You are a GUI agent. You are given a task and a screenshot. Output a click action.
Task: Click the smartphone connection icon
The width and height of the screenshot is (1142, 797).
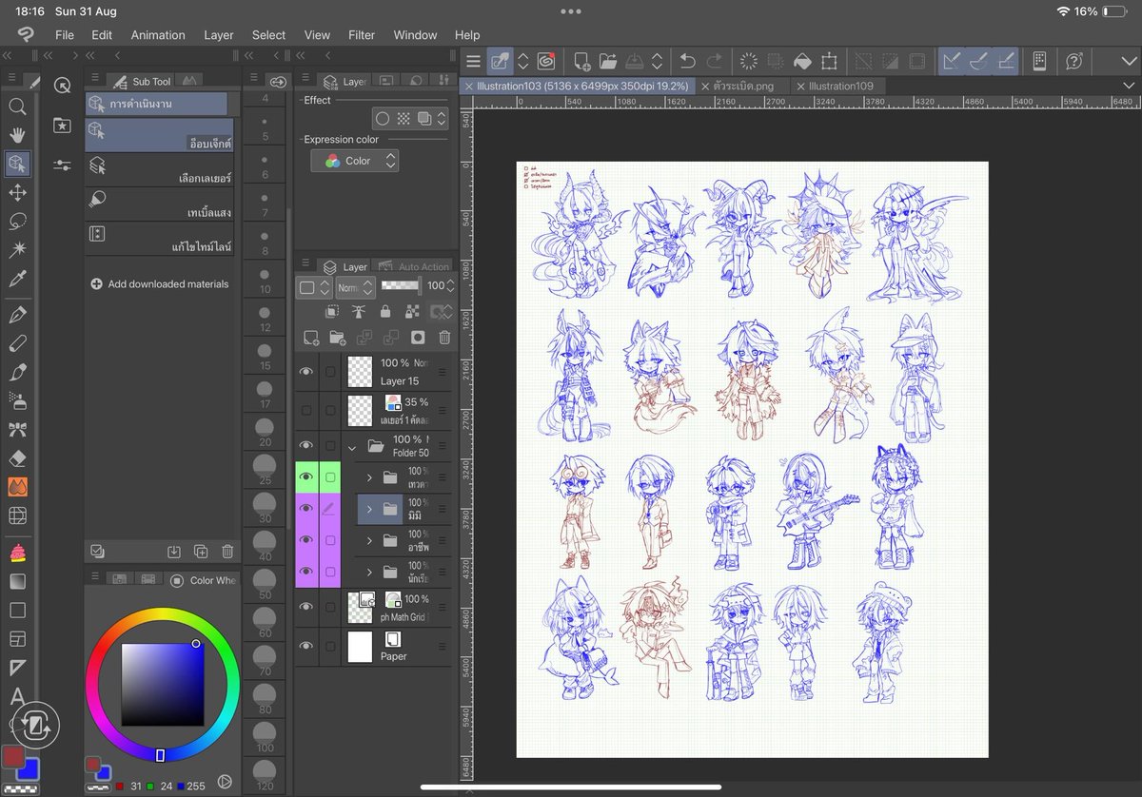tap(1039, 61)
